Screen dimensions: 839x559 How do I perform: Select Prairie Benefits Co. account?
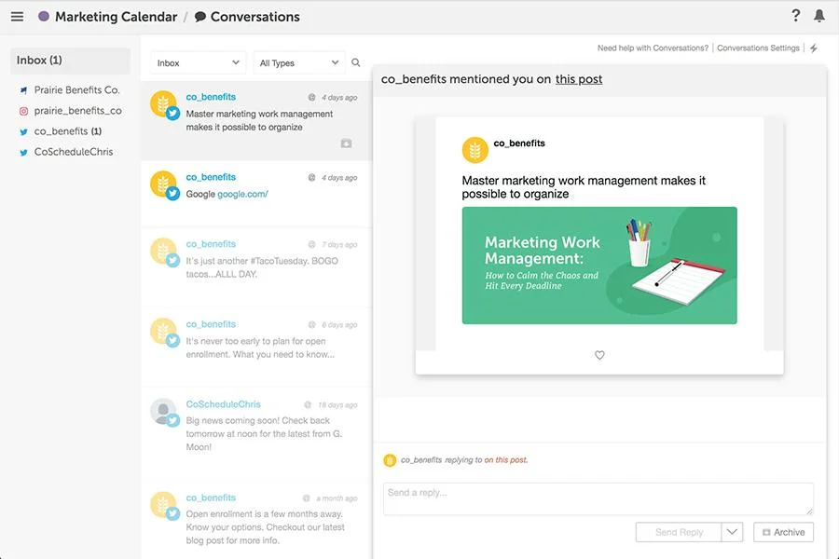[76, 89]
